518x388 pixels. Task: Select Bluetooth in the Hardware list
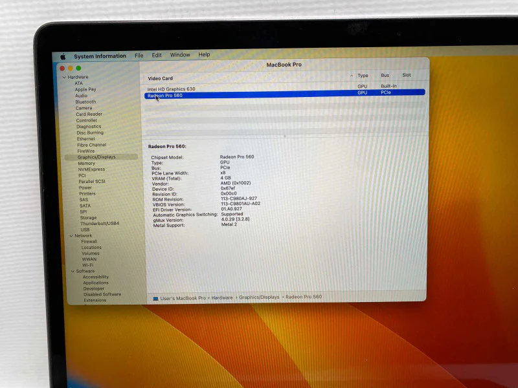point(85,102)
